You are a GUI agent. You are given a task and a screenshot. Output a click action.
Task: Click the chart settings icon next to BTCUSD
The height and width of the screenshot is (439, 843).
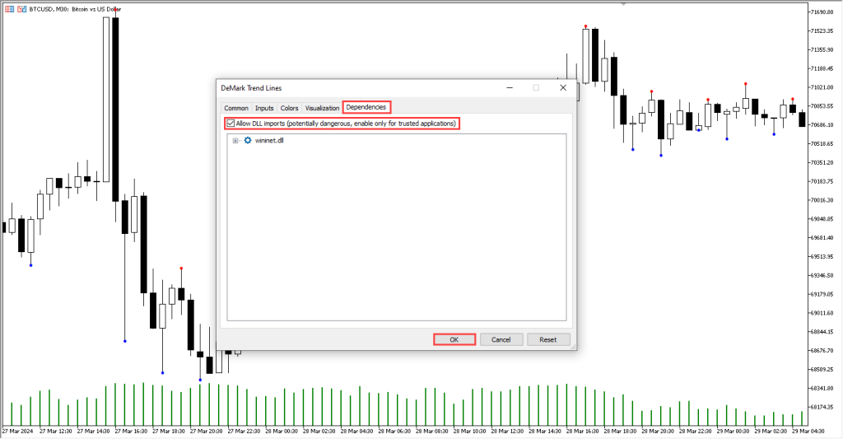[x=21, y=9]
